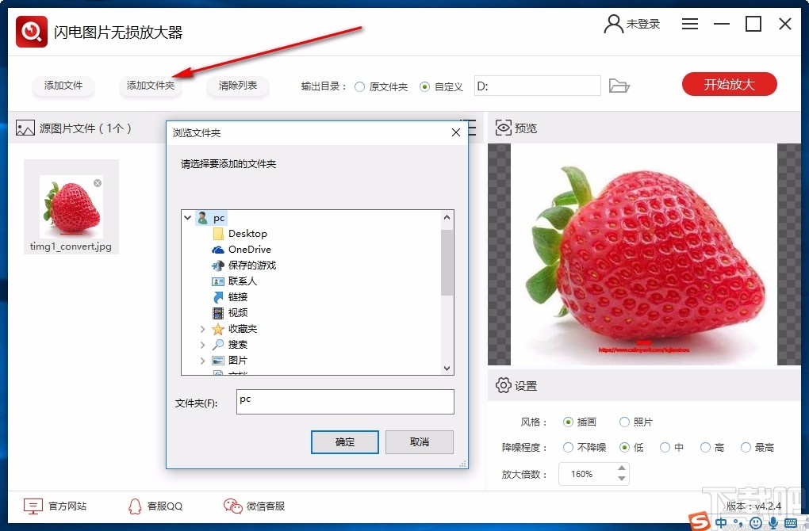Open the WeChat customer service icon
Screen dimensions: 809x531
click(x=232, y=506)
